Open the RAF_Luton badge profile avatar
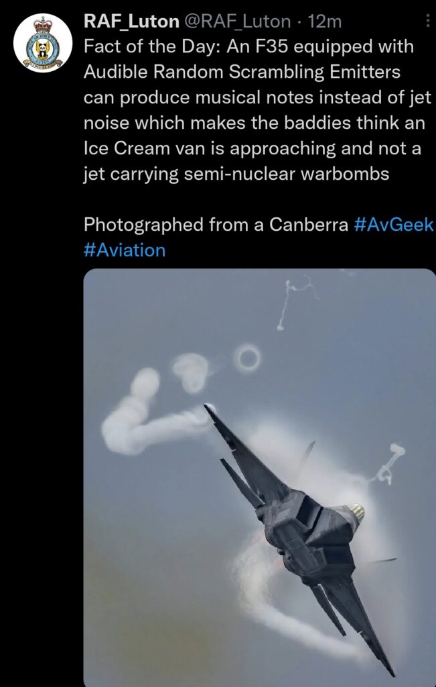The image size is (436, 687). [x=43, y=43]
